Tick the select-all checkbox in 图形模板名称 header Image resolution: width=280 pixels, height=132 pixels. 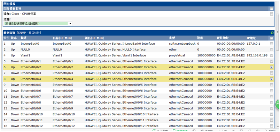(271, 9)
